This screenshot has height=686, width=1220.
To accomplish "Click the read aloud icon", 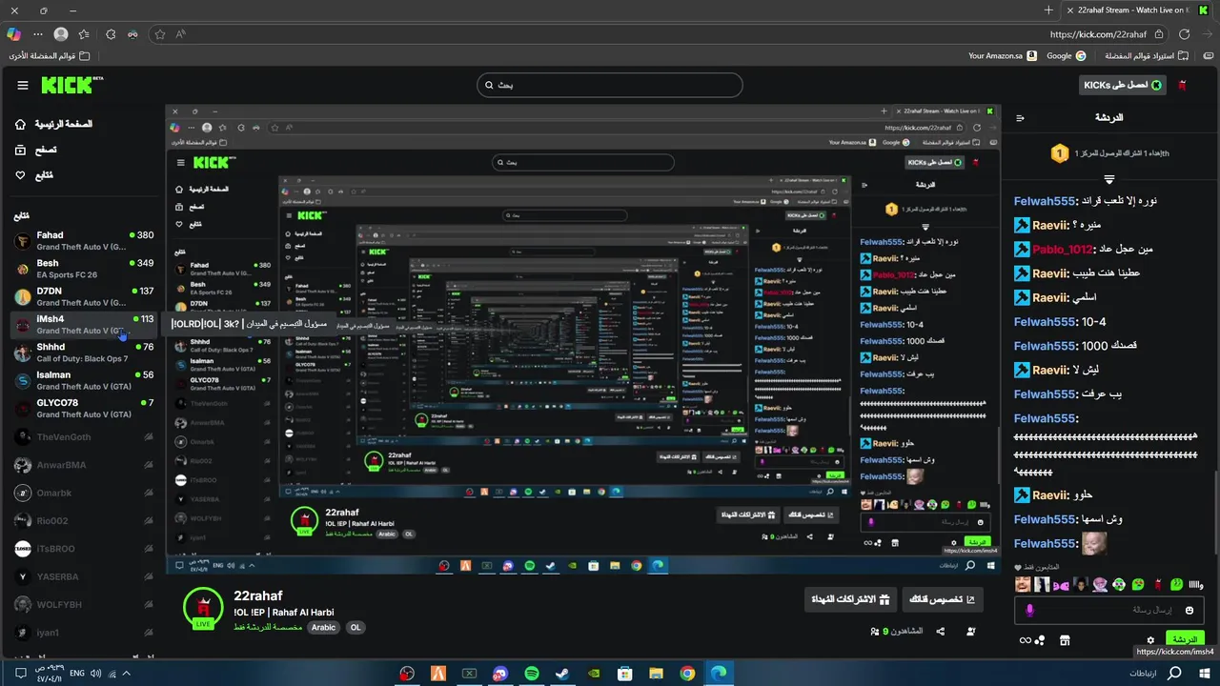I will (180, 34).
